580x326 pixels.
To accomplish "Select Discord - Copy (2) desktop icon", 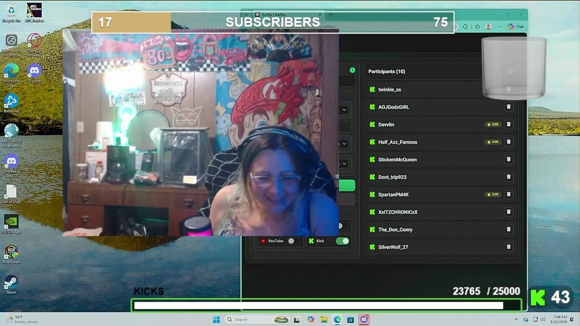I will coord(11,166).
